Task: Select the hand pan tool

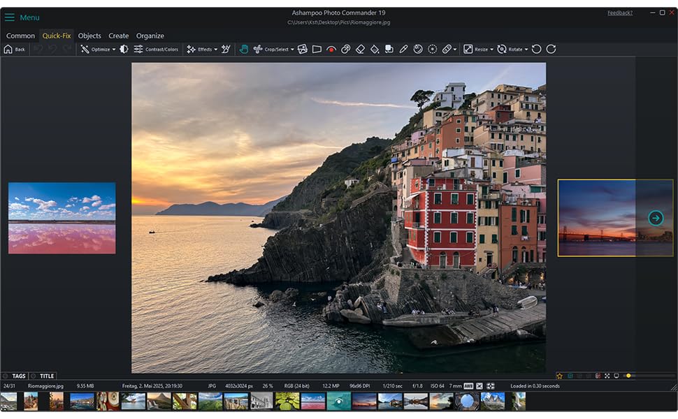Action: (244, 49)
